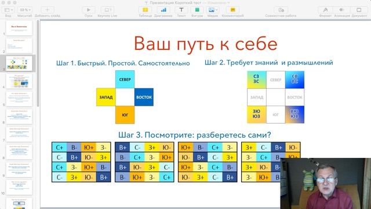Select the cyan СЕВЕР square shape
This screenshot has height=209, width=371.
point(125,80)
